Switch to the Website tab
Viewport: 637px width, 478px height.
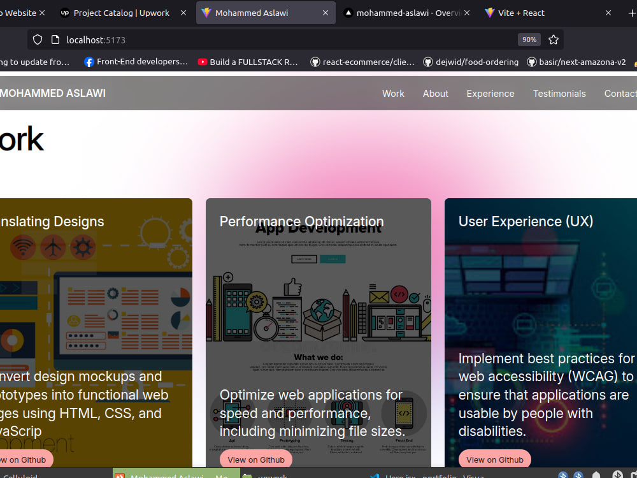[18, 13]
